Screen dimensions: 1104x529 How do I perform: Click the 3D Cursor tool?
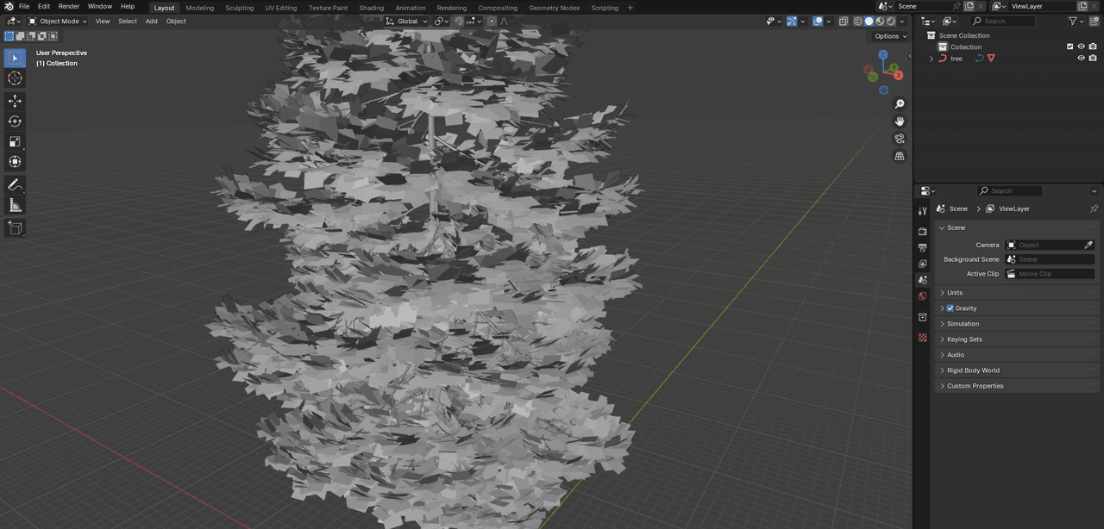pyautogui.click(x=15, y=78)
